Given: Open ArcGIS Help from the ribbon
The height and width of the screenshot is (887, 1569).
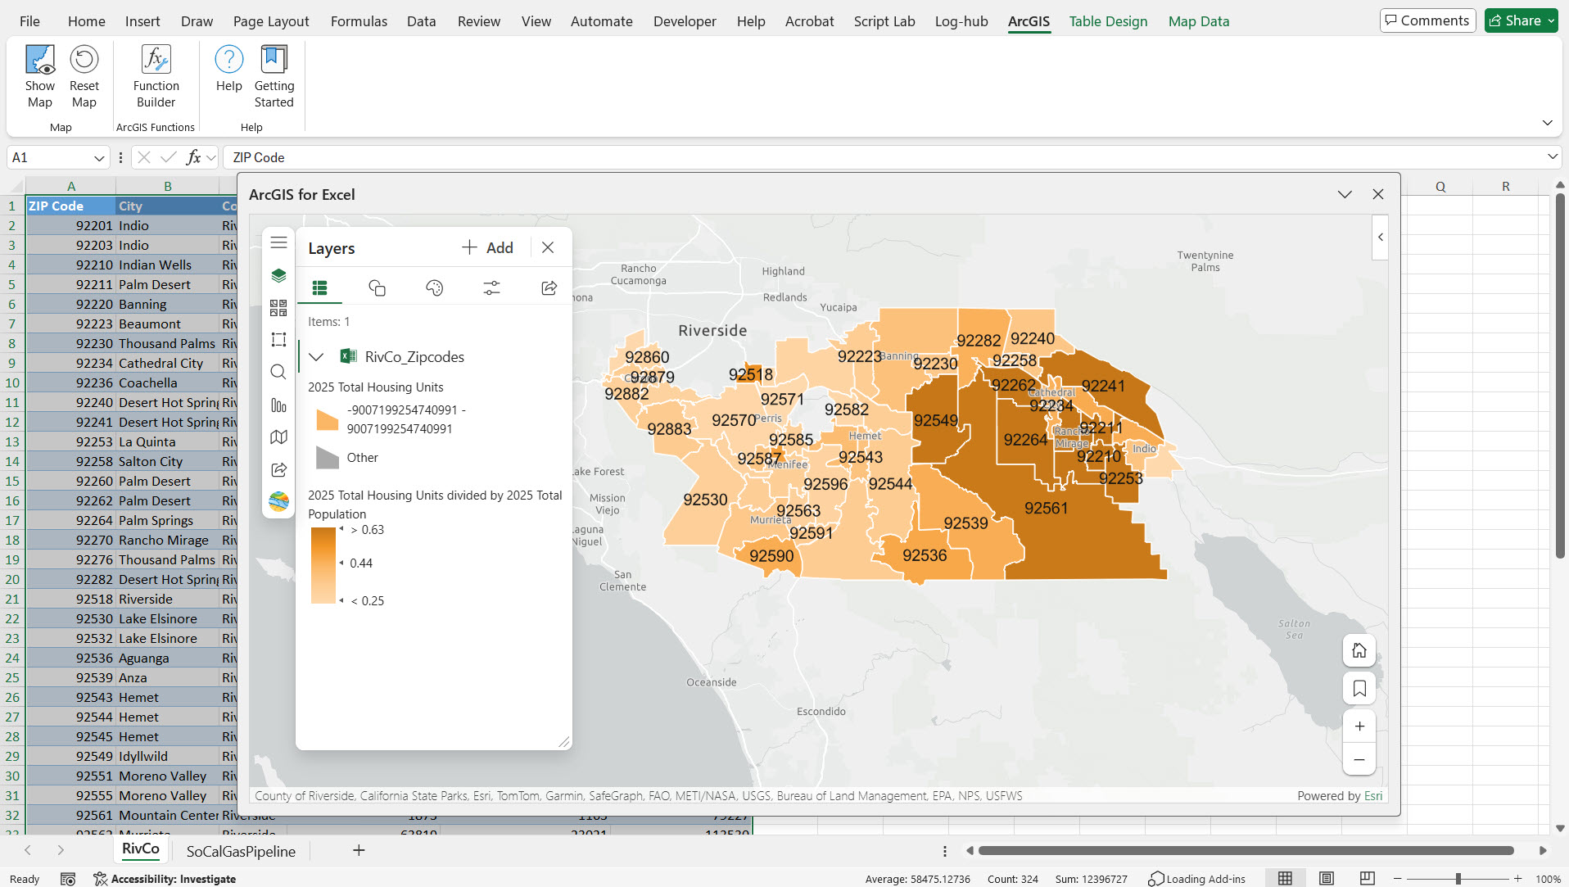Looking at the screenshot, I should tap(228, 69).
